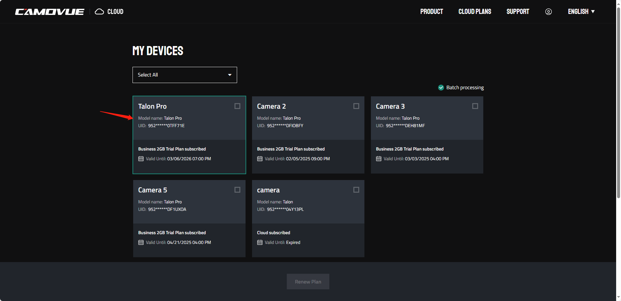Viewport: 621px width, 301px height.
Task: Click the Renew Plan button
Action: coord(308,282)
